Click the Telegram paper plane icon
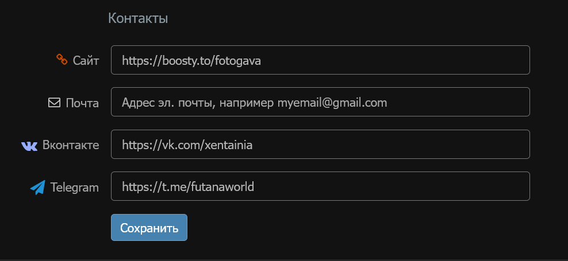Screen dimensions: 568x261 pyautogui.click(x=37, y=188)
